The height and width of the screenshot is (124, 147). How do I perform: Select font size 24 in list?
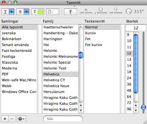coord(129,78)
